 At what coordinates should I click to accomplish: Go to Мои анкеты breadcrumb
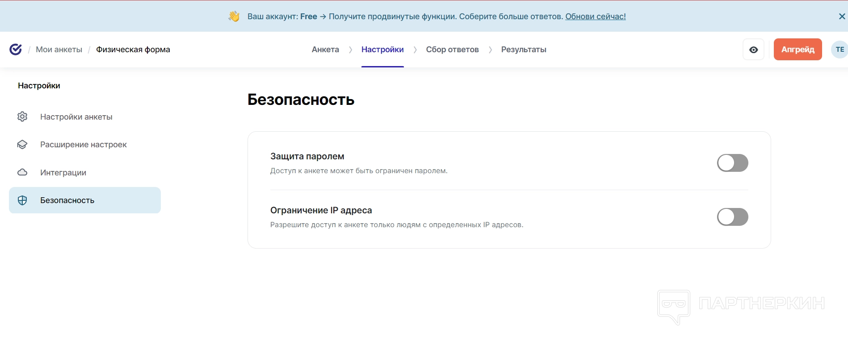[59, 50]
